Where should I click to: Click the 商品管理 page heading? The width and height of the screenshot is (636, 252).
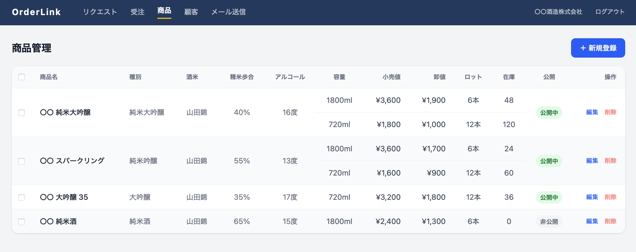coord(32,48)
